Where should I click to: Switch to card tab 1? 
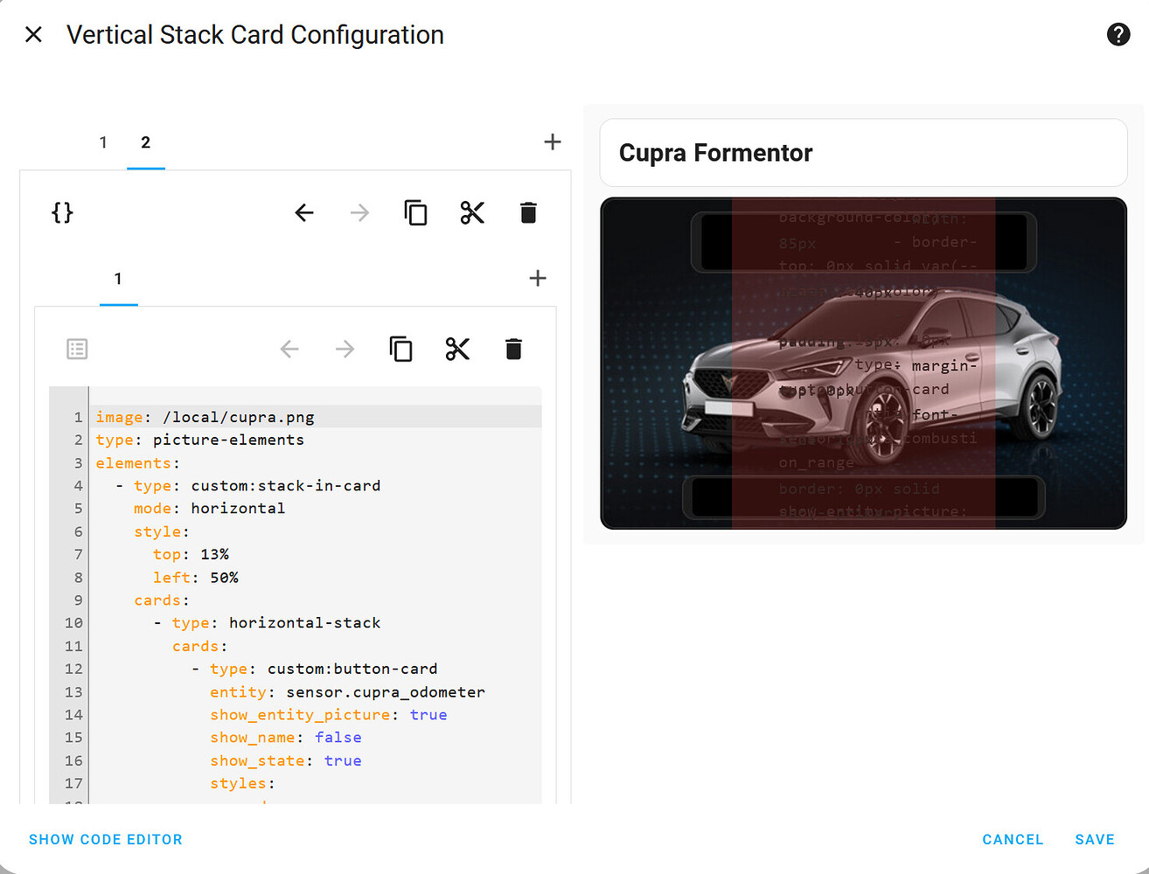(x=103, y=142)
